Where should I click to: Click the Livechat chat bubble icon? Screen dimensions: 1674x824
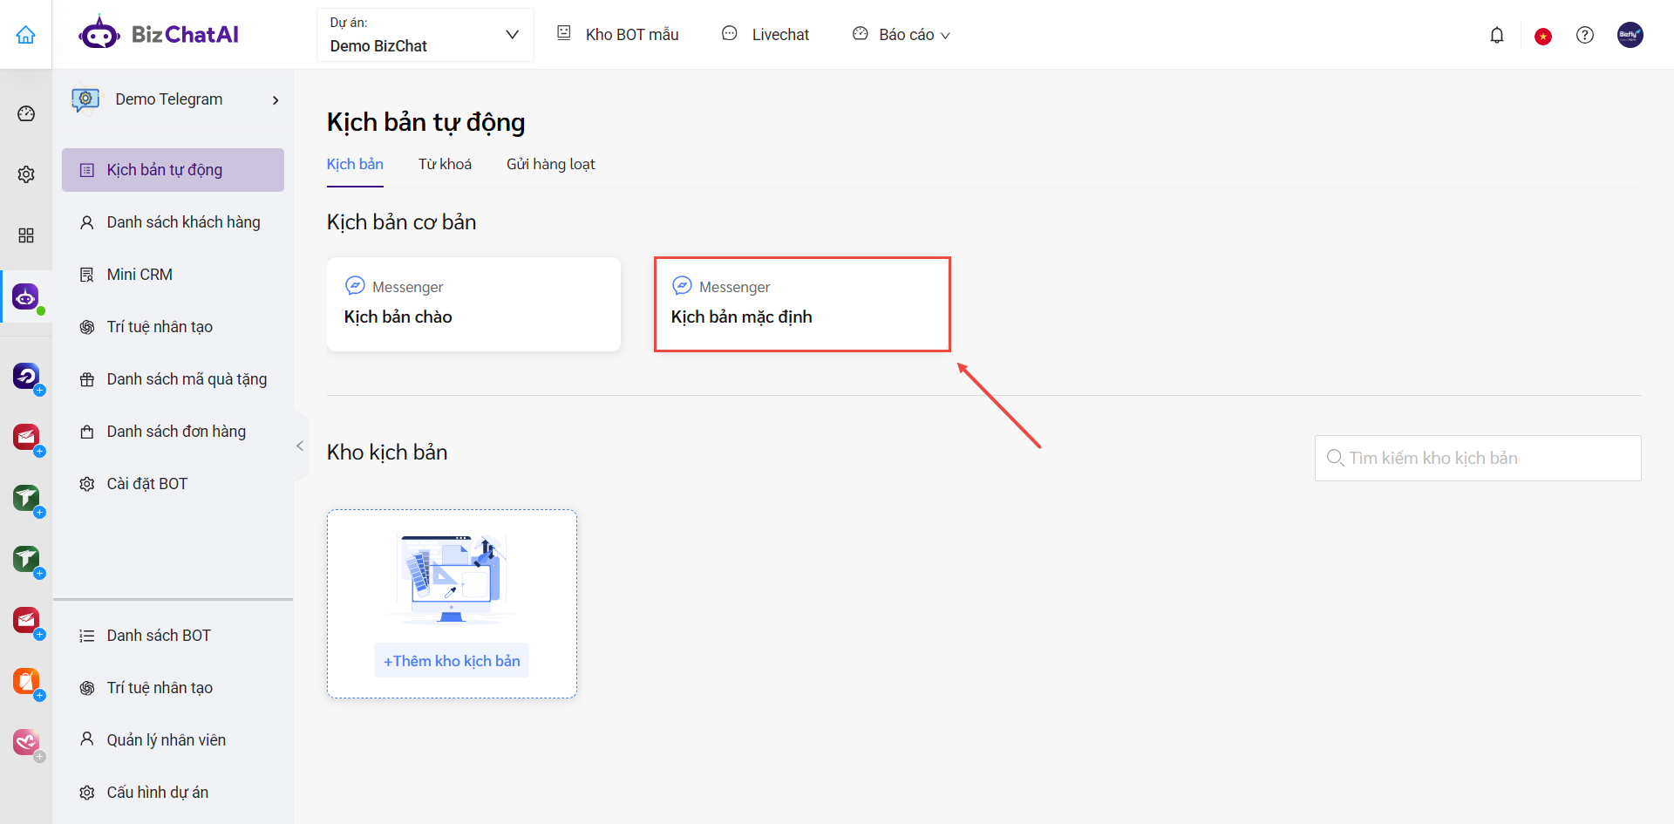pos(730,33)
